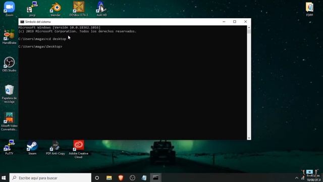Open File Explorer from the taskbar
This screenshot has height=182, width=323.
109,177
